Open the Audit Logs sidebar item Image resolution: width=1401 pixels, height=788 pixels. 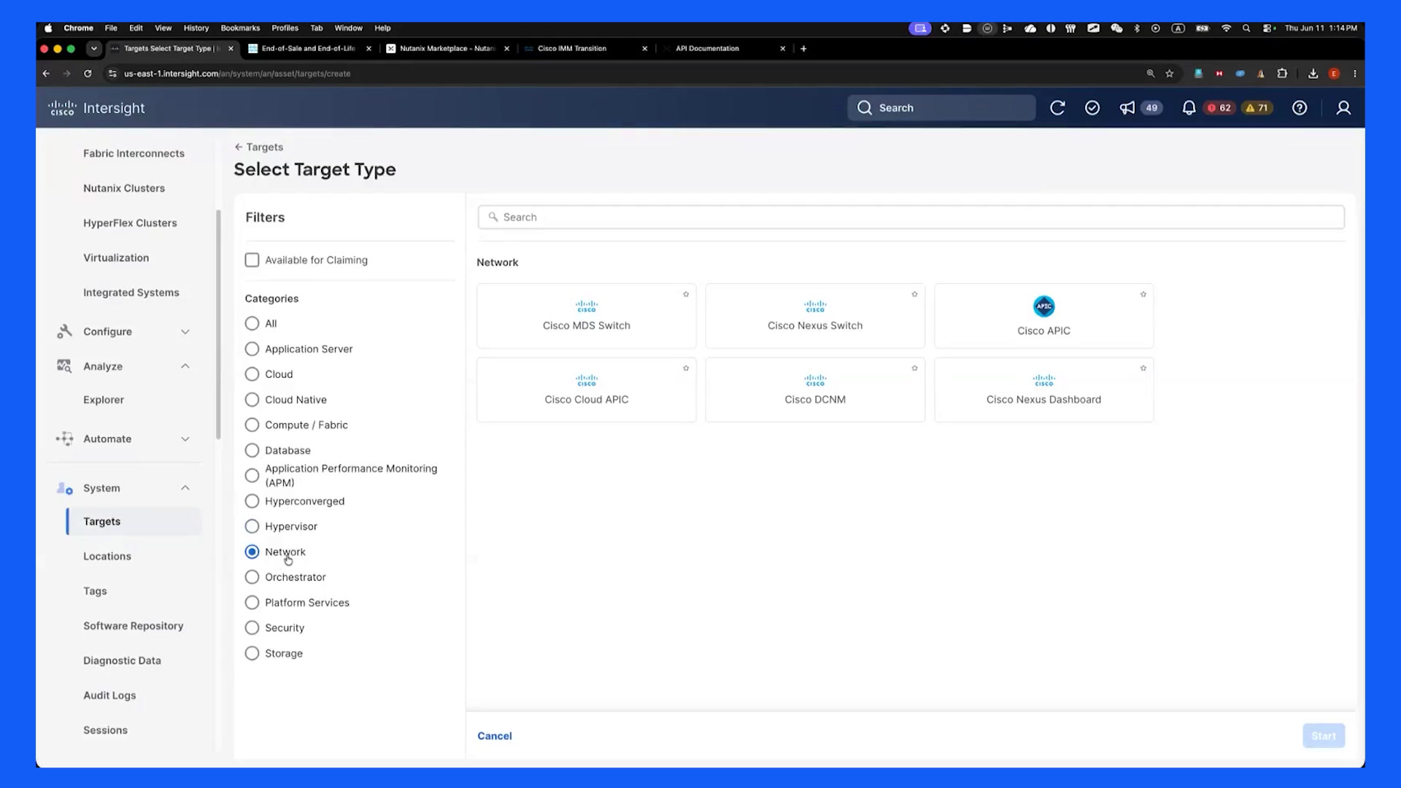click(x=109, y=695)
